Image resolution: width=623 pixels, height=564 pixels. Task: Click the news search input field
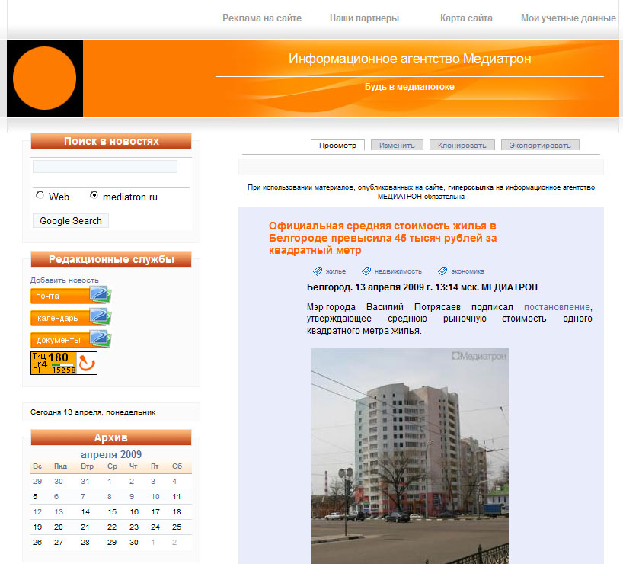click(x=105, y=167)
